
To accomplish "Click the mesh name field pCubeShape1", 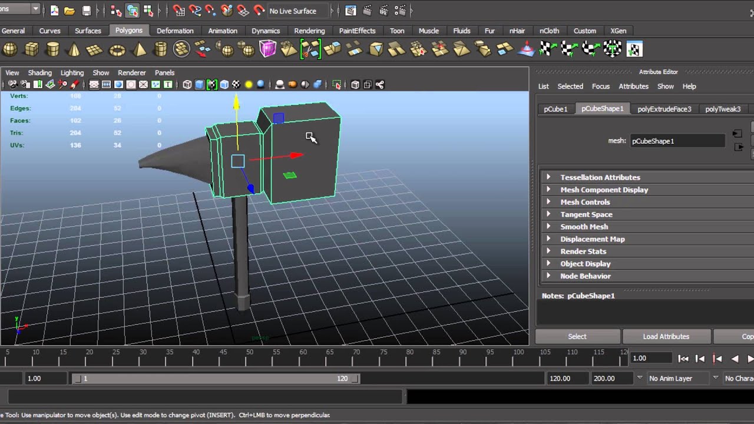I will [x=677, y=141].
